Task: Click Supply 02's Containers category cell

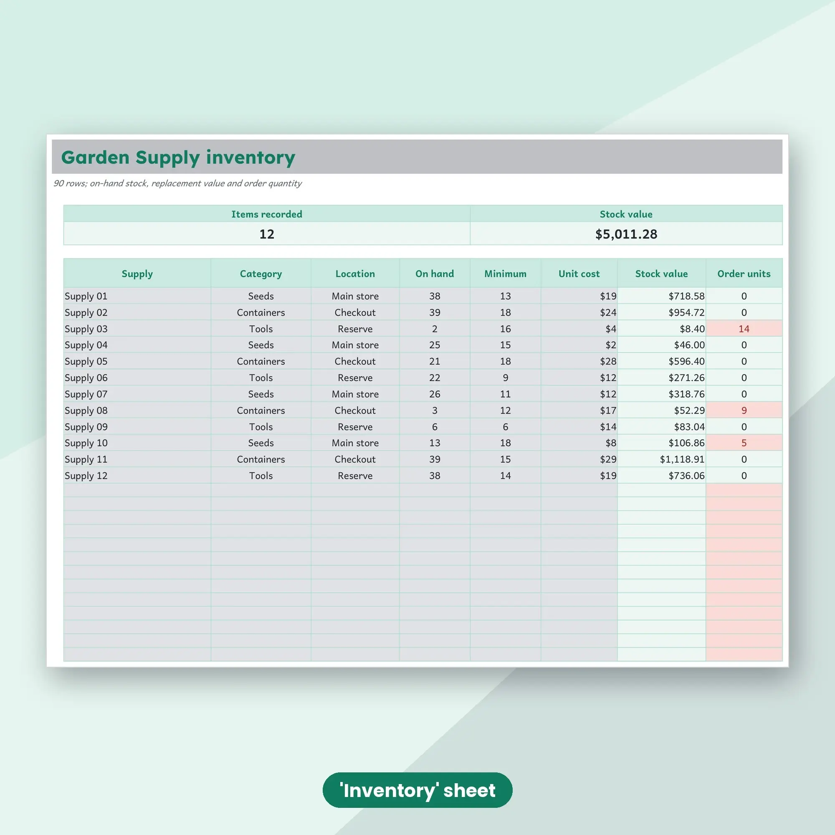Action: 261,312
